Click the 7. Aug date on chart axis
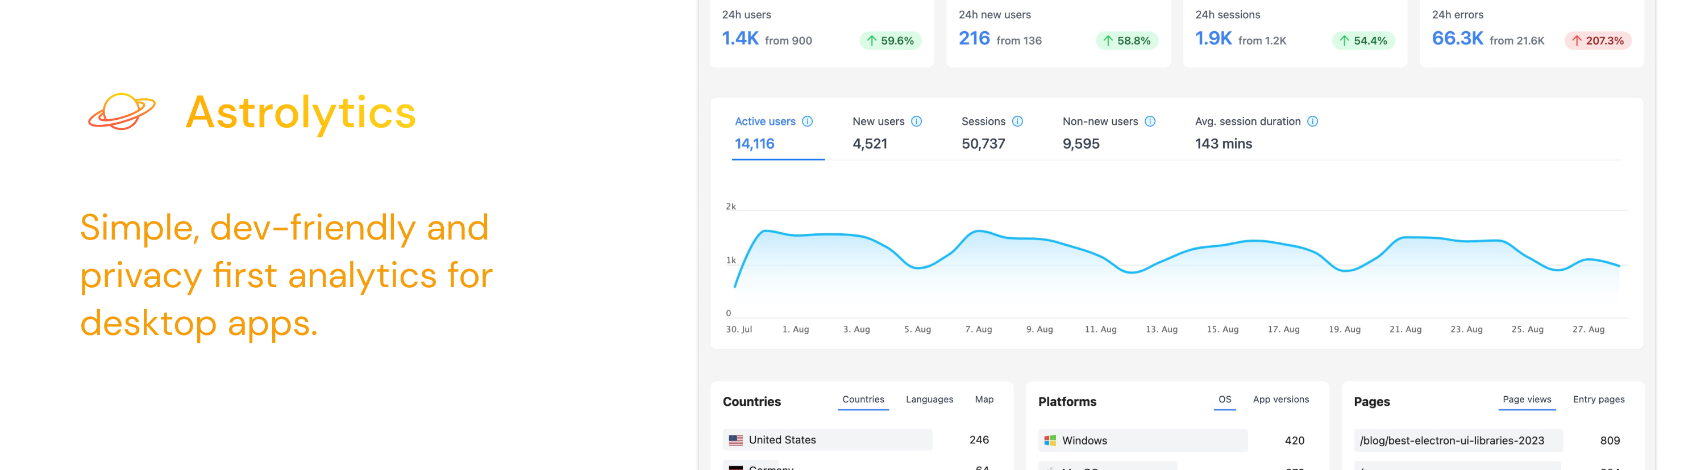Screen dimensions: 1705x470 (978, 329)
